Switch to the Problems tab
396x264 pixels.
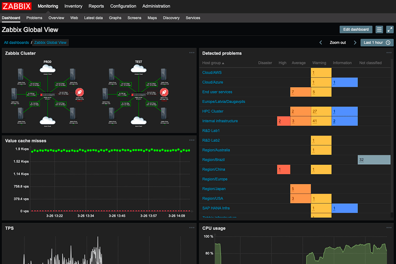click(34, 18)
